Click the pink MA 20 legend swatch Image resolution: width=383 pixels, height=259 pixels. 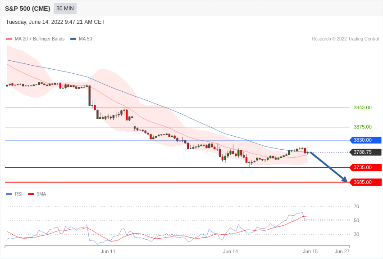coord(9,39)
